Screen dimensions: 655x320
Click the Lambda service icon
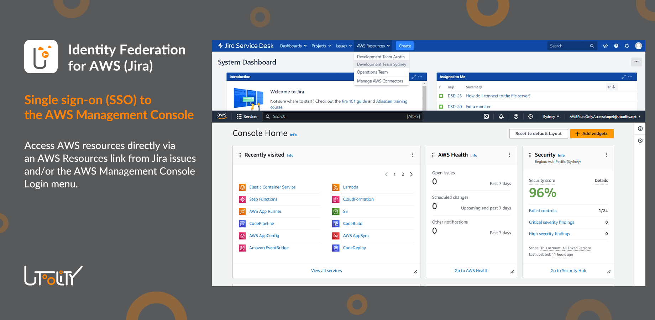[x=336, y=187]
